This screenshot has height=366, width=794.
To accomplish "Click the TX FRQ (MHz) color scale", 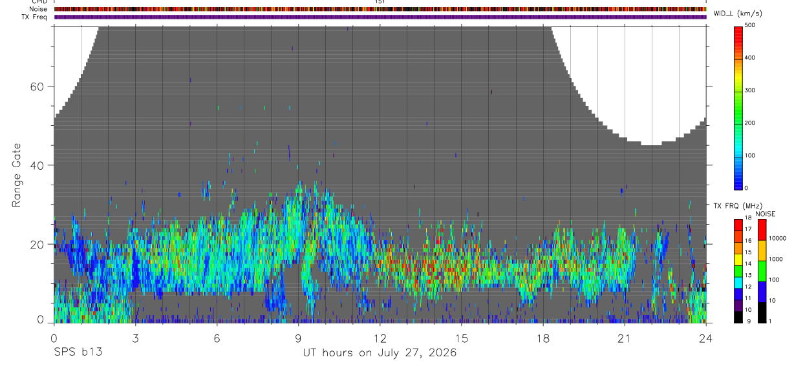I will 738,271.
